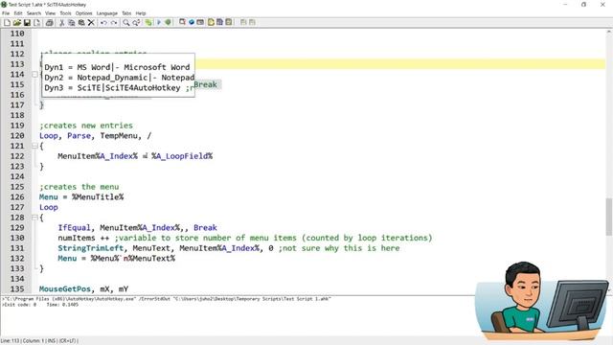Cut selection using the scissors icon

tap(61, 23)
